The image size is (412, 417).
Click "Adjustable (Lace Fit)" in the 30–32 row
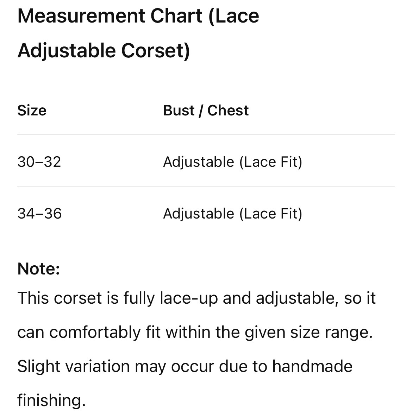[x=233, y=162]
